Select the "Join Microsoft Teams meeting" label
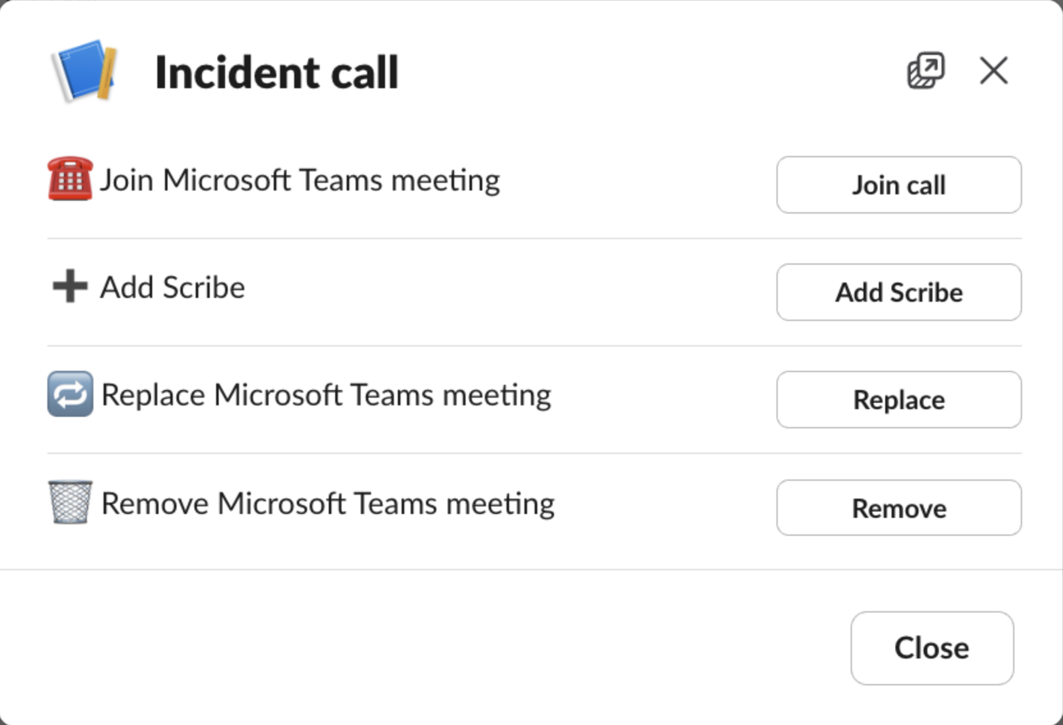Screen dimensions: 1063x725 (x=300, y=180)
